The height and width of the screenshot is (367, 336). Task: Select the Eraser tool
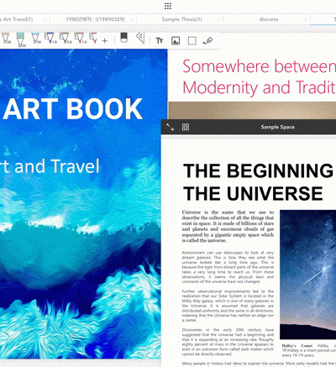pyautogui.click(x=123, y=38)
